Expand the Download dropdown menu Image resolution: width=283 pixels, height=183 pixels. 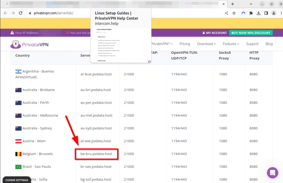207,44
